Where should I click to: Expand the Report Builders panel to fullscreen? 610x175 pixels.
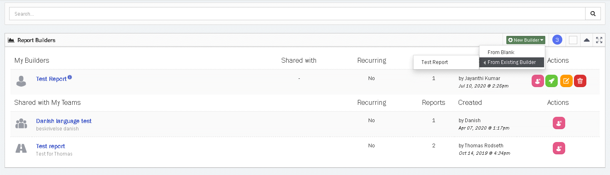(x=599, y=40)
